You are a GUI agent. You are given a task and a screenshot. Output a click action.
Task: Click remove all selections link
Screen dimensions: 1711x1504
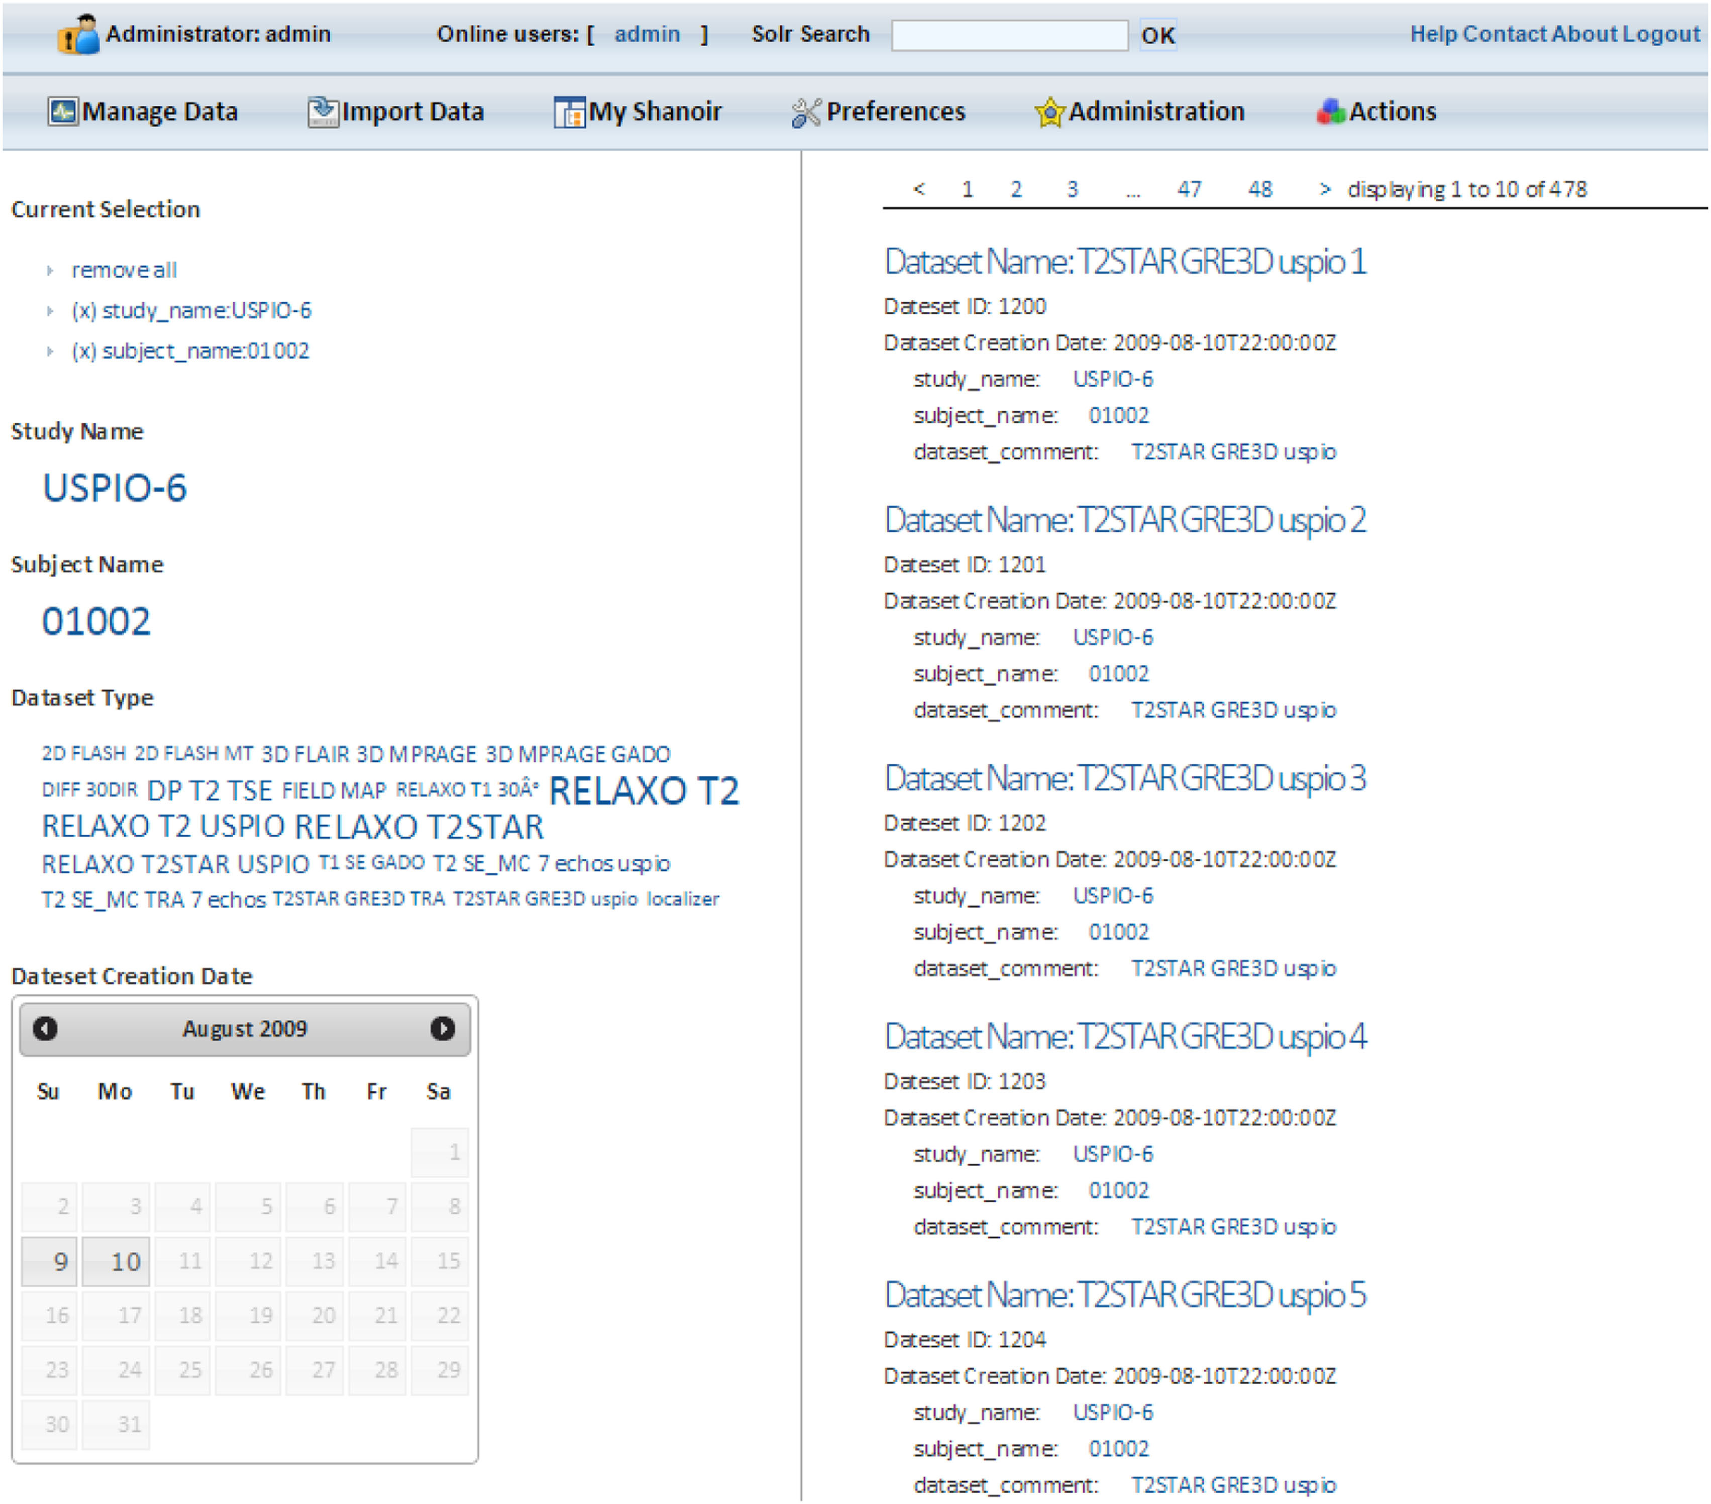click(124, 270)
